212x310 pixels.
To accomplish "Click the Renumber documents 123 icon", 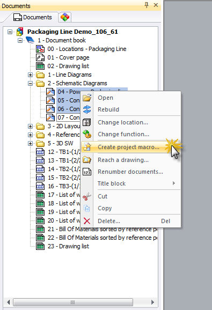I will point(87,172).
